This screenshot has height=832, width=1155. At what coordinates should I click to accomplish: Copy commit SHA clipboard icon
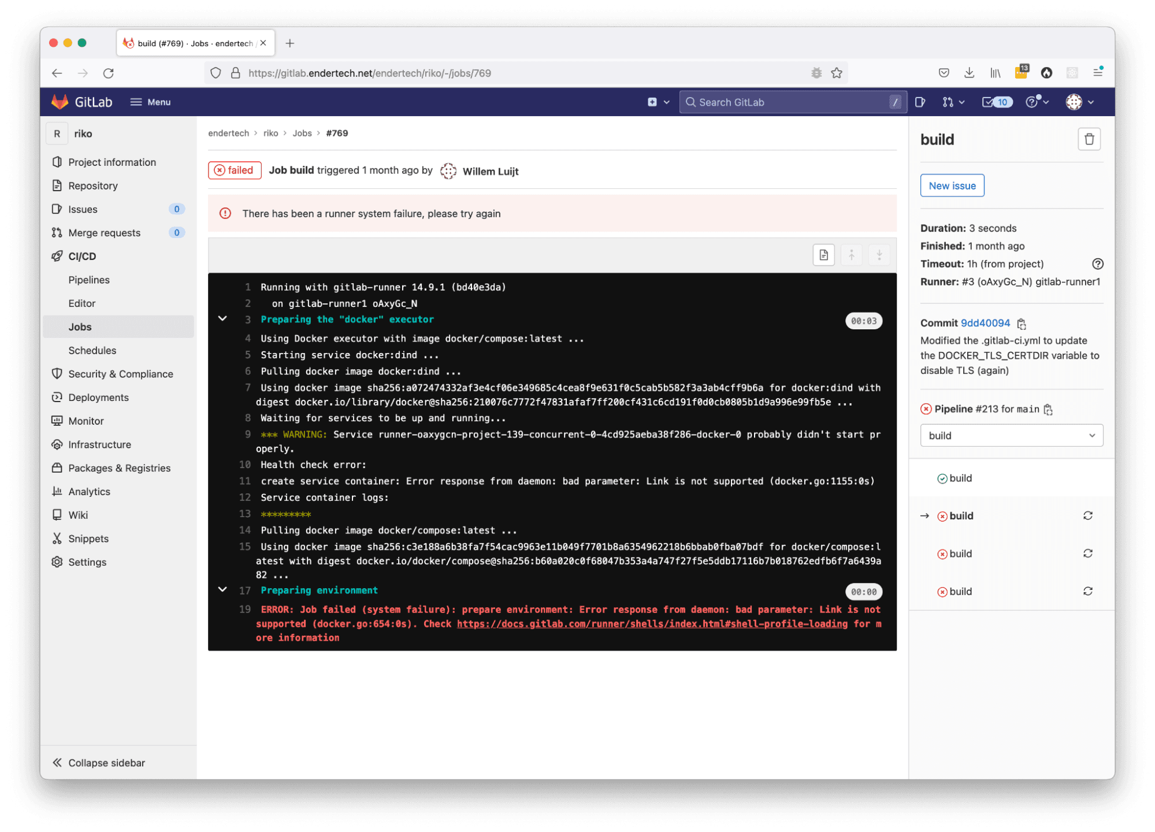tap(1022, 324)
